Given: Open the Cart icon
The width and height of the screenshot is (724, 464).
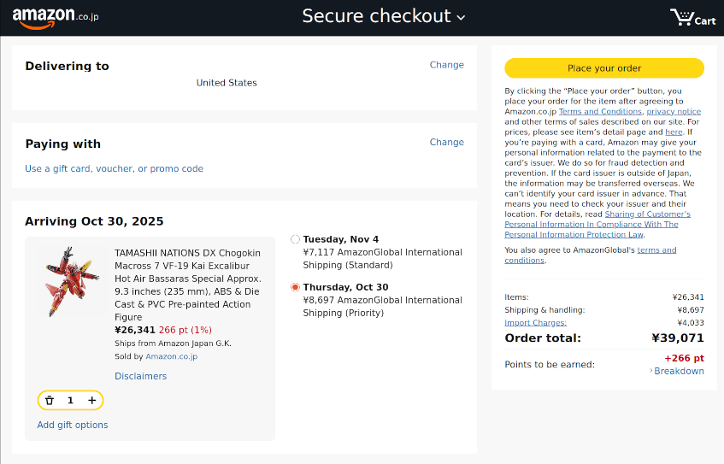Looking at the screenshot, I should click(692, 18).
